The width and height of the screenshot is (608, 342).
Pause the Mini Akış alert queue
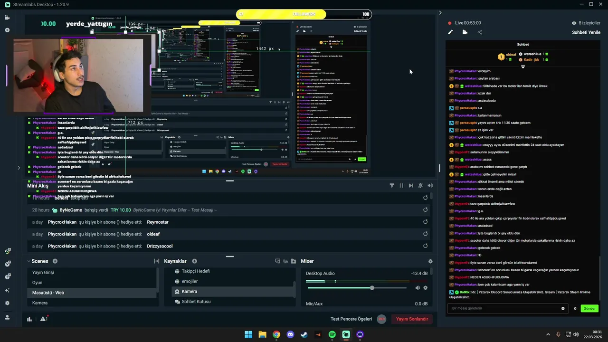pos(401,186)
